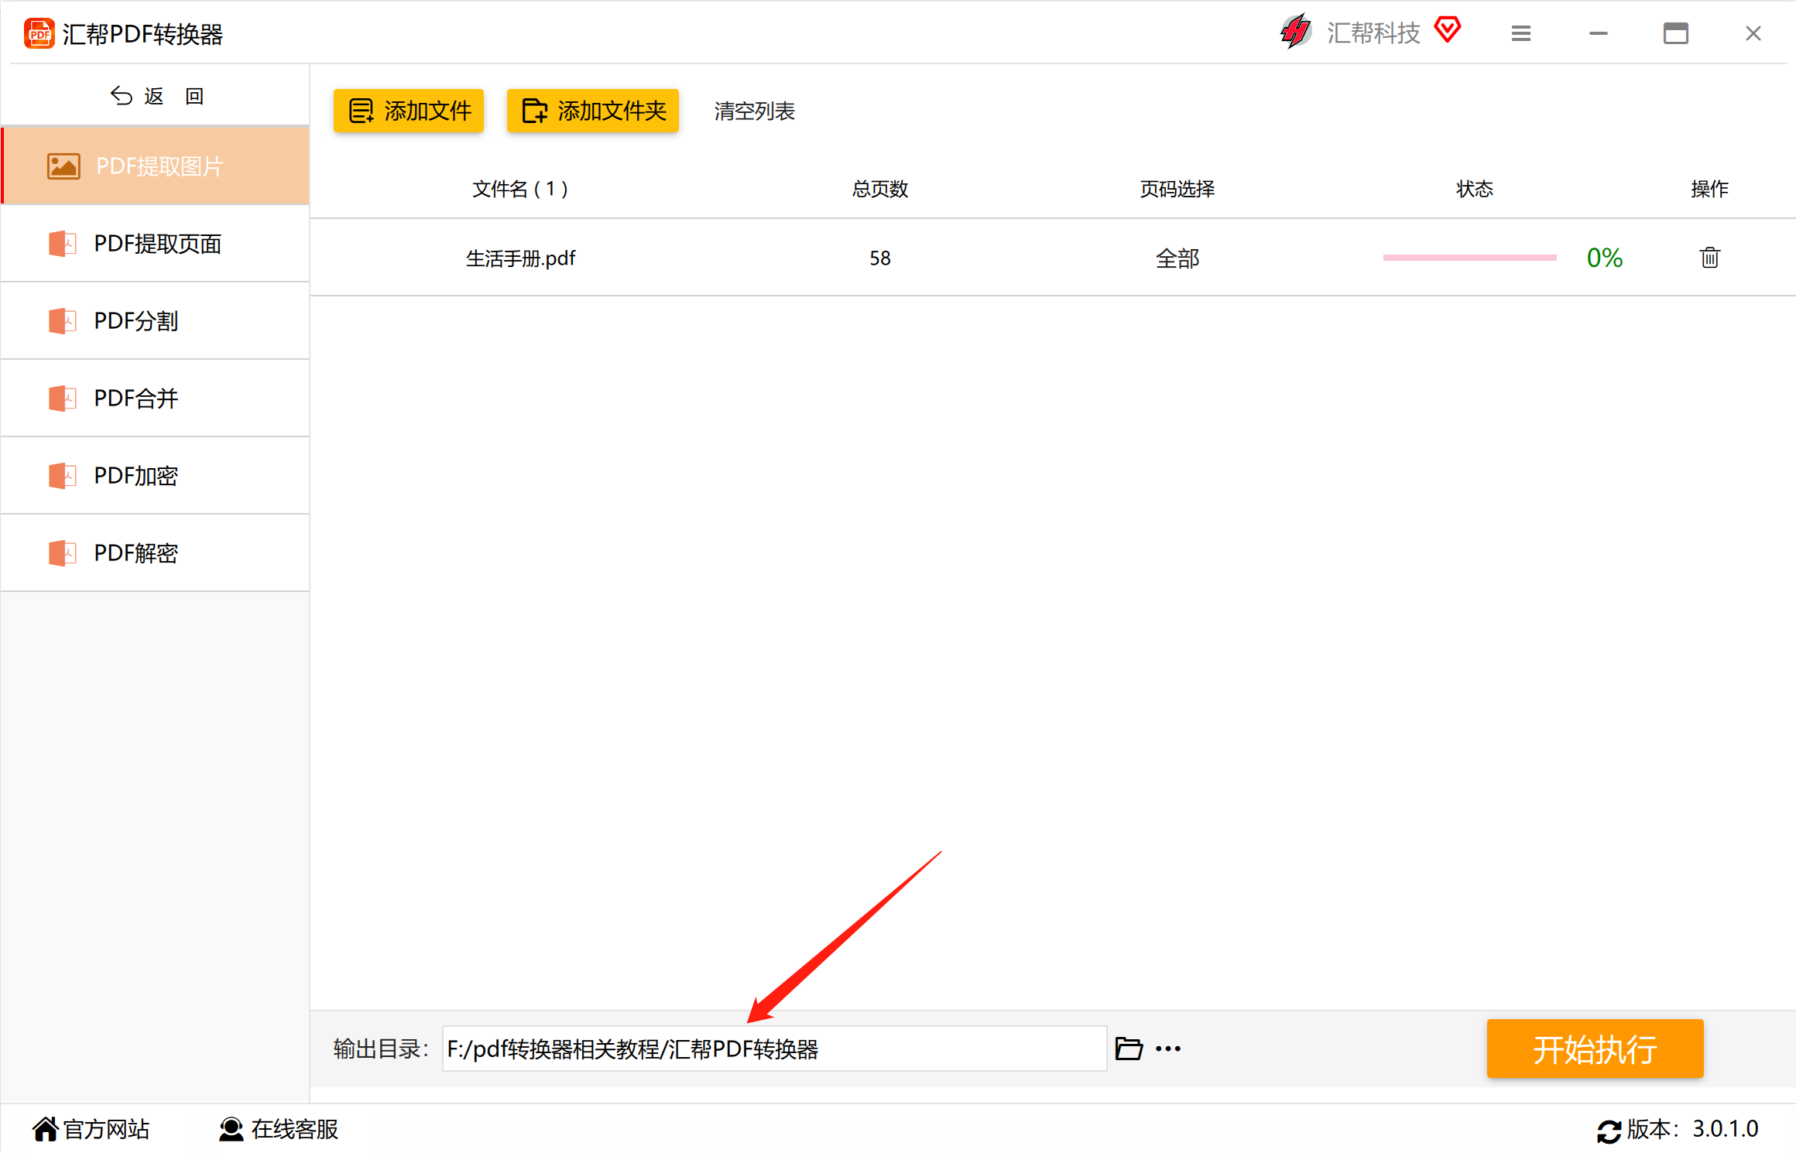
Task: Delete 生活手册.pdf with trash icon
Action: click(1709, 258)
